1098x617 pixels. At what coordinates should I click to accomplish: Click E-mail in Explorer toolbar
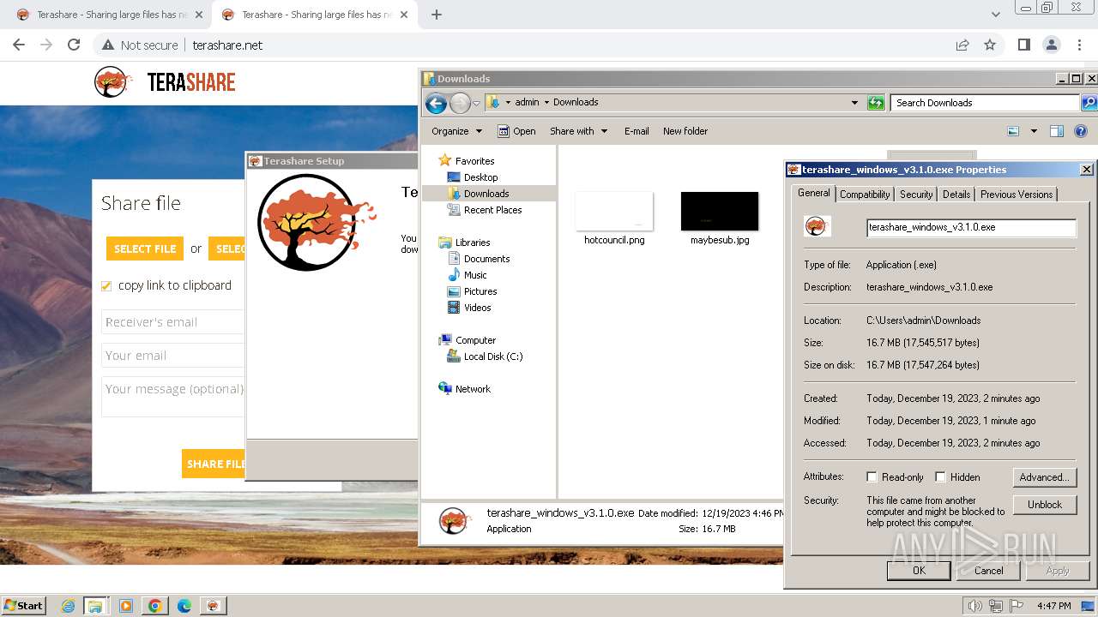[x=636, y=131]
